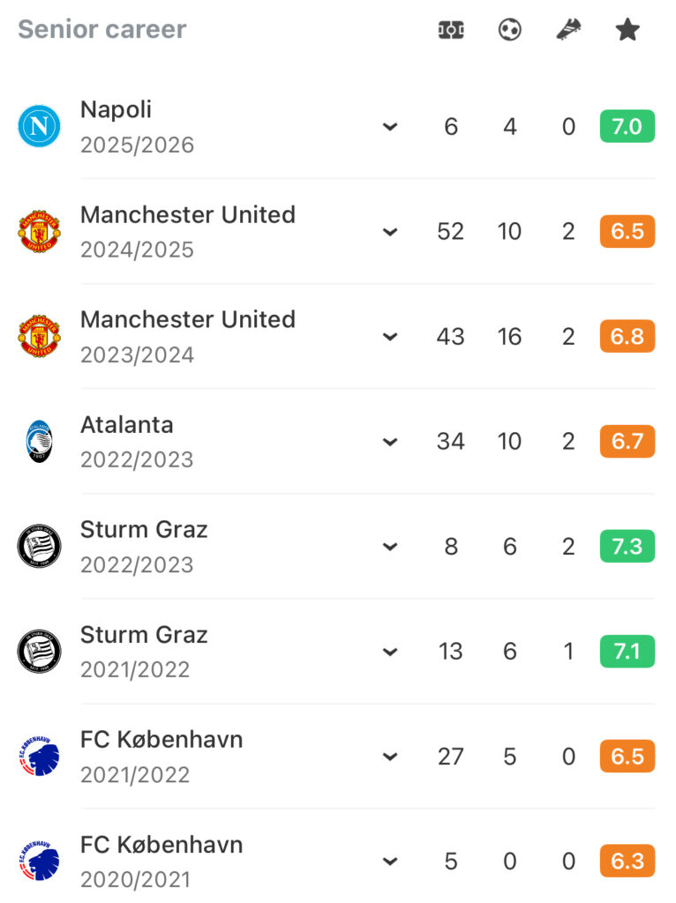This screenshot has width=676, height=903.
Task: Click the Atalanta club crest icon
Action: coord(39,441)
